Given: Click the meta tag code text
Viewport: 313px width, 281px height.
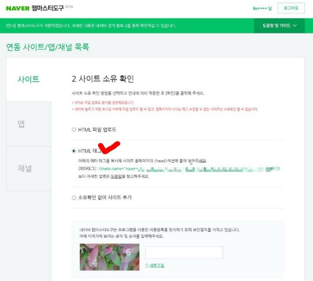Looking at the screenshot, I should pyautogui.click(x=189, y=169).
